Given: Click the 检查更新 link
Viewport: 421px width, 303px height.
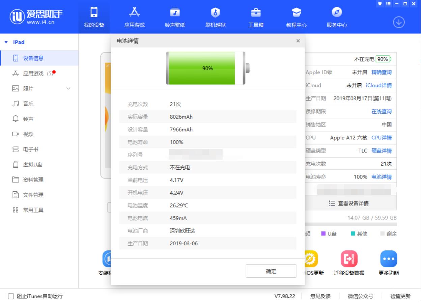Looking at the screenshot, I should coord(400,296).
